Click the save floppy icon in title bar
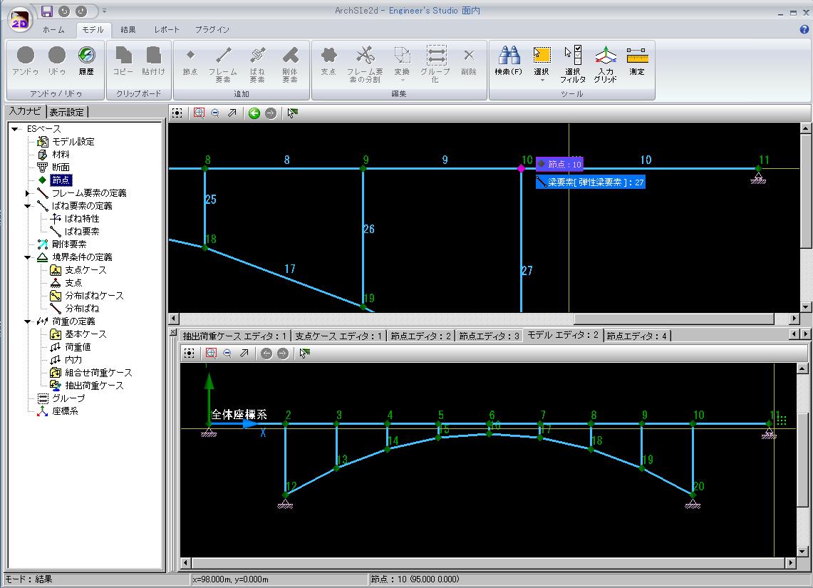813x588 pixels. click(47, 11)
